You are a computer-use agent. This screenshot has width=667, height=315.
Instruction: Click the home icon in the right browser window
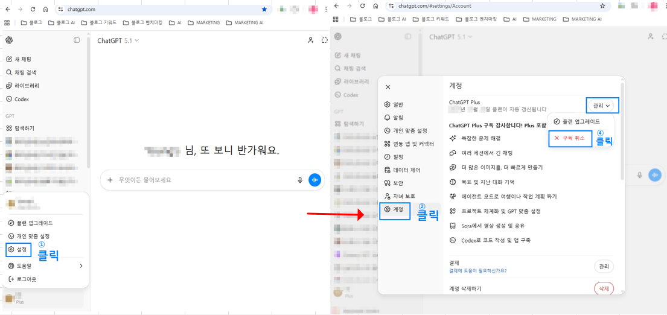pos(375,6)
